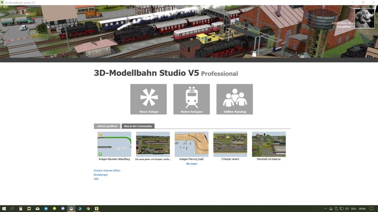Open Anlagen-Baustein Ablaufberg thumbnail
This screenshot has height=212, width=378.
tap(114, 144)
